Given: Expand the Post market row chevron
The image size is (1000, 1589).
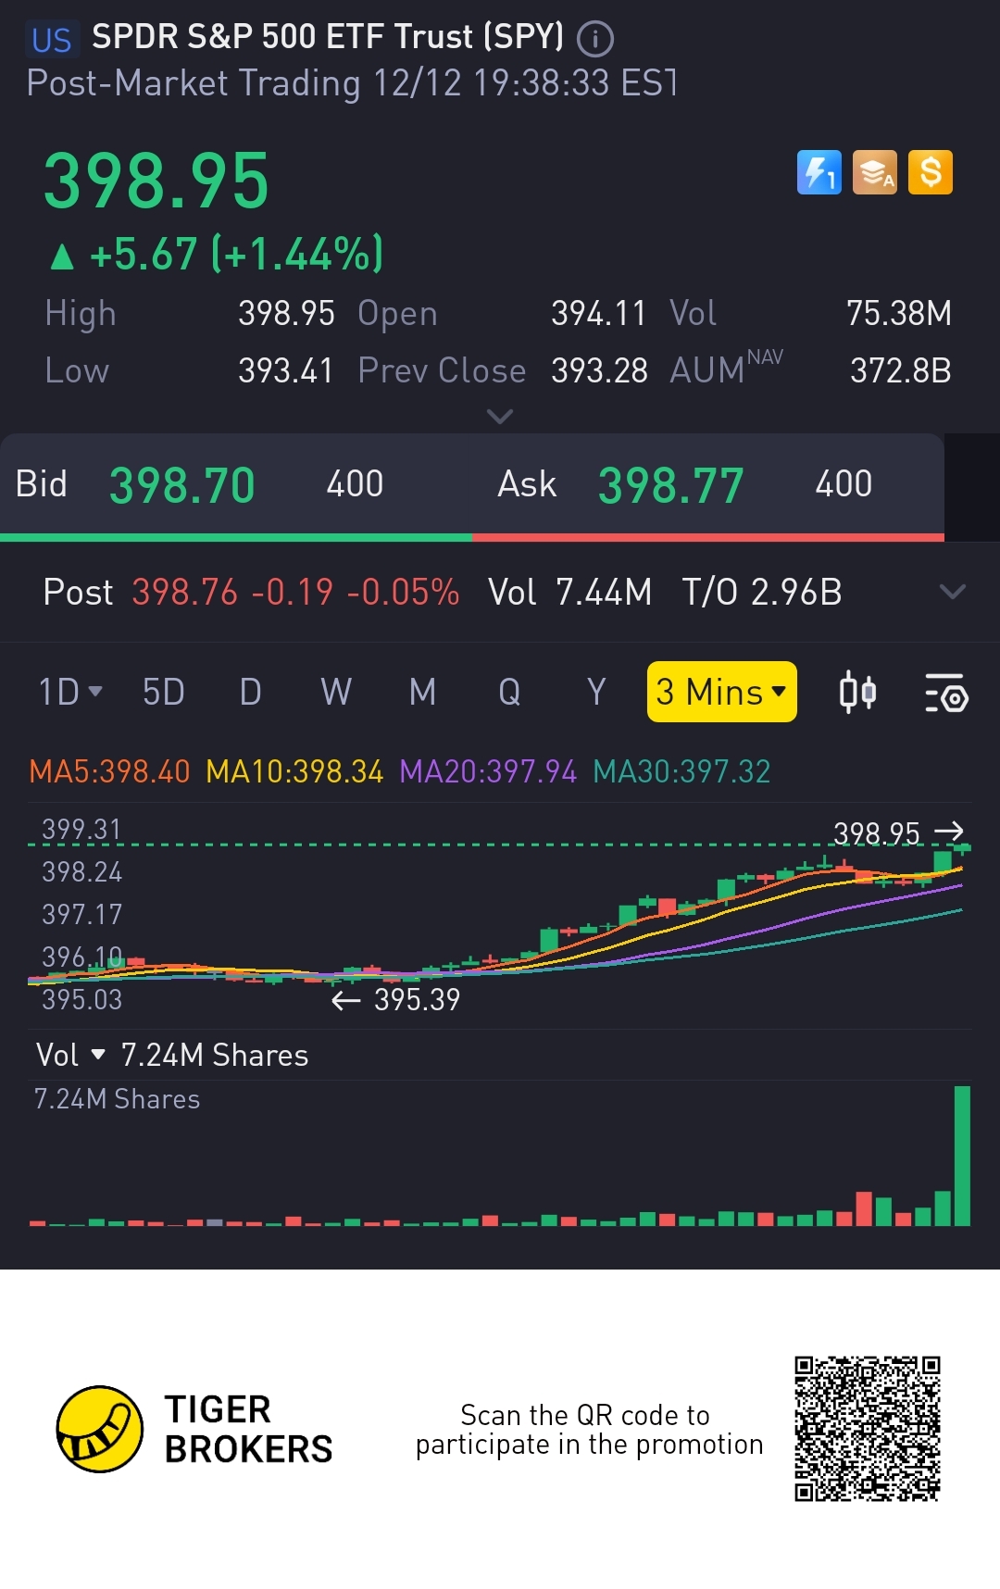Looking at the screenshot, I should 953,592.
